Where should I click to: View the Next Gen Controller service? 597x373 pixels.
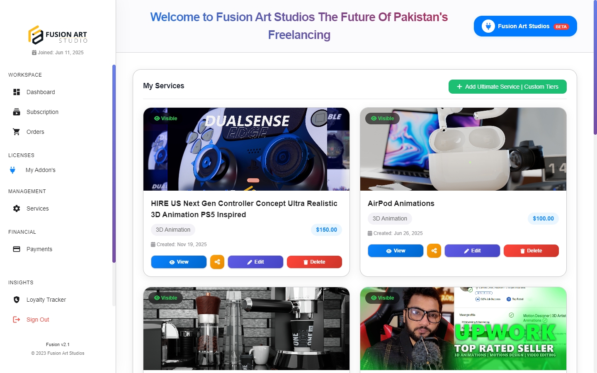(x=179, y=262)
